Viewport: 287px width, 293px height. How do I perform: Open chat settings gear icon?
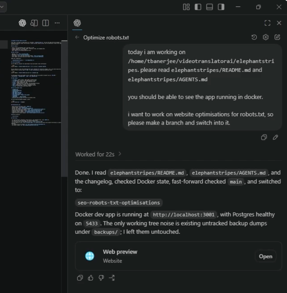[266, 37]
